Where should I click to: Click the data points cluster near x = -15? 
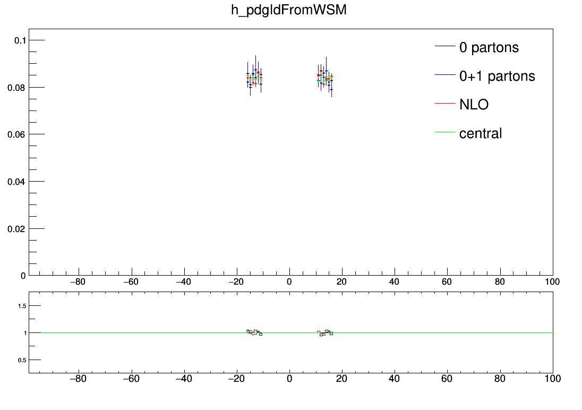[254, 75]
